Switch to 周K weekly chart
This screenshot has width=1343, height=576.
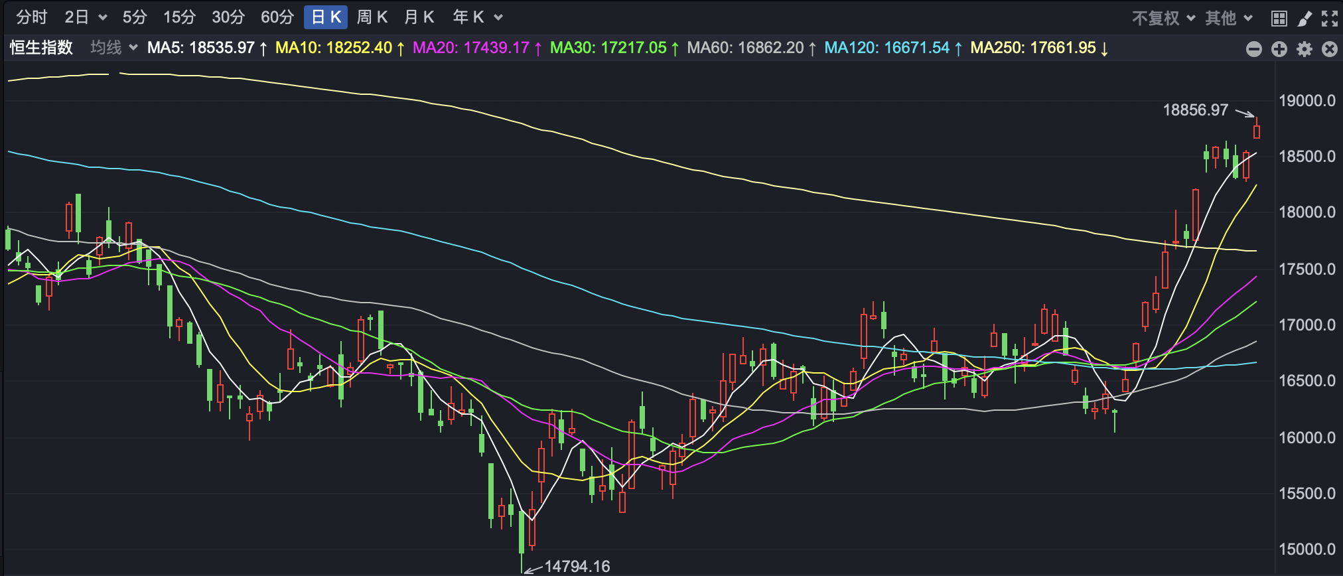[372, 17]
